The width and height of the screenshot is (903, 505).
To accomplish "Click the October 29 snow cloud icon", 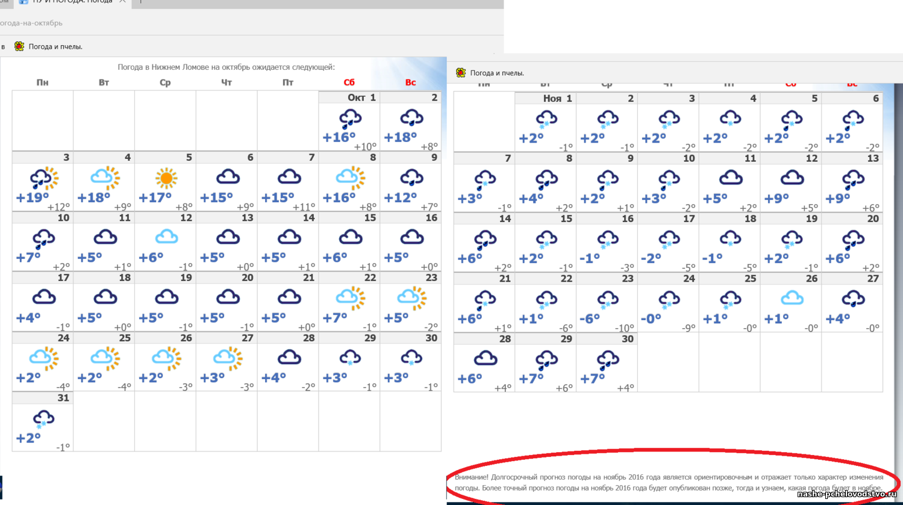I will [x=351, y=359].
